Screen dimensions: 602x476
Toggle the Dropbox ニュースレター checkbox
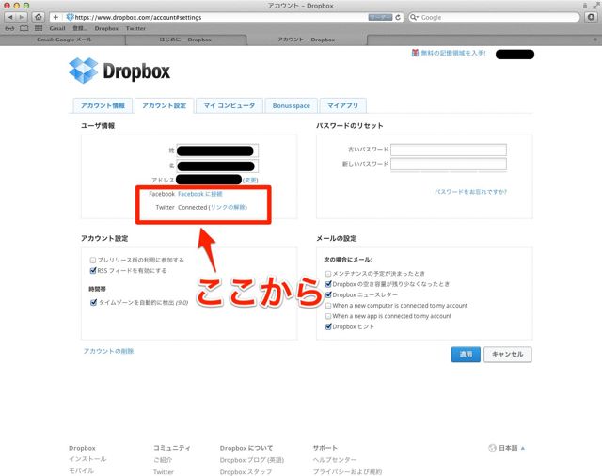click(328, 294)
